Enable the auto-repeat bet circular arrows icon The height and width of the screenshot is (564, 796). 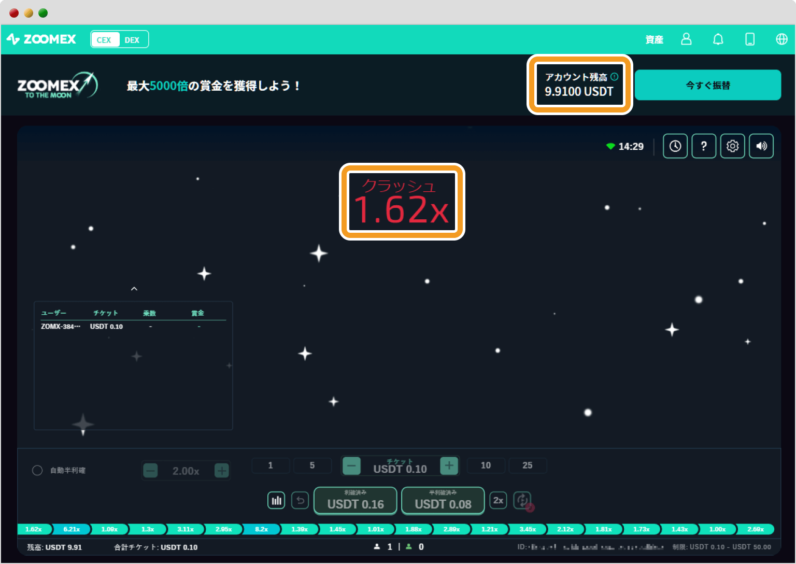tap(522, 500)
